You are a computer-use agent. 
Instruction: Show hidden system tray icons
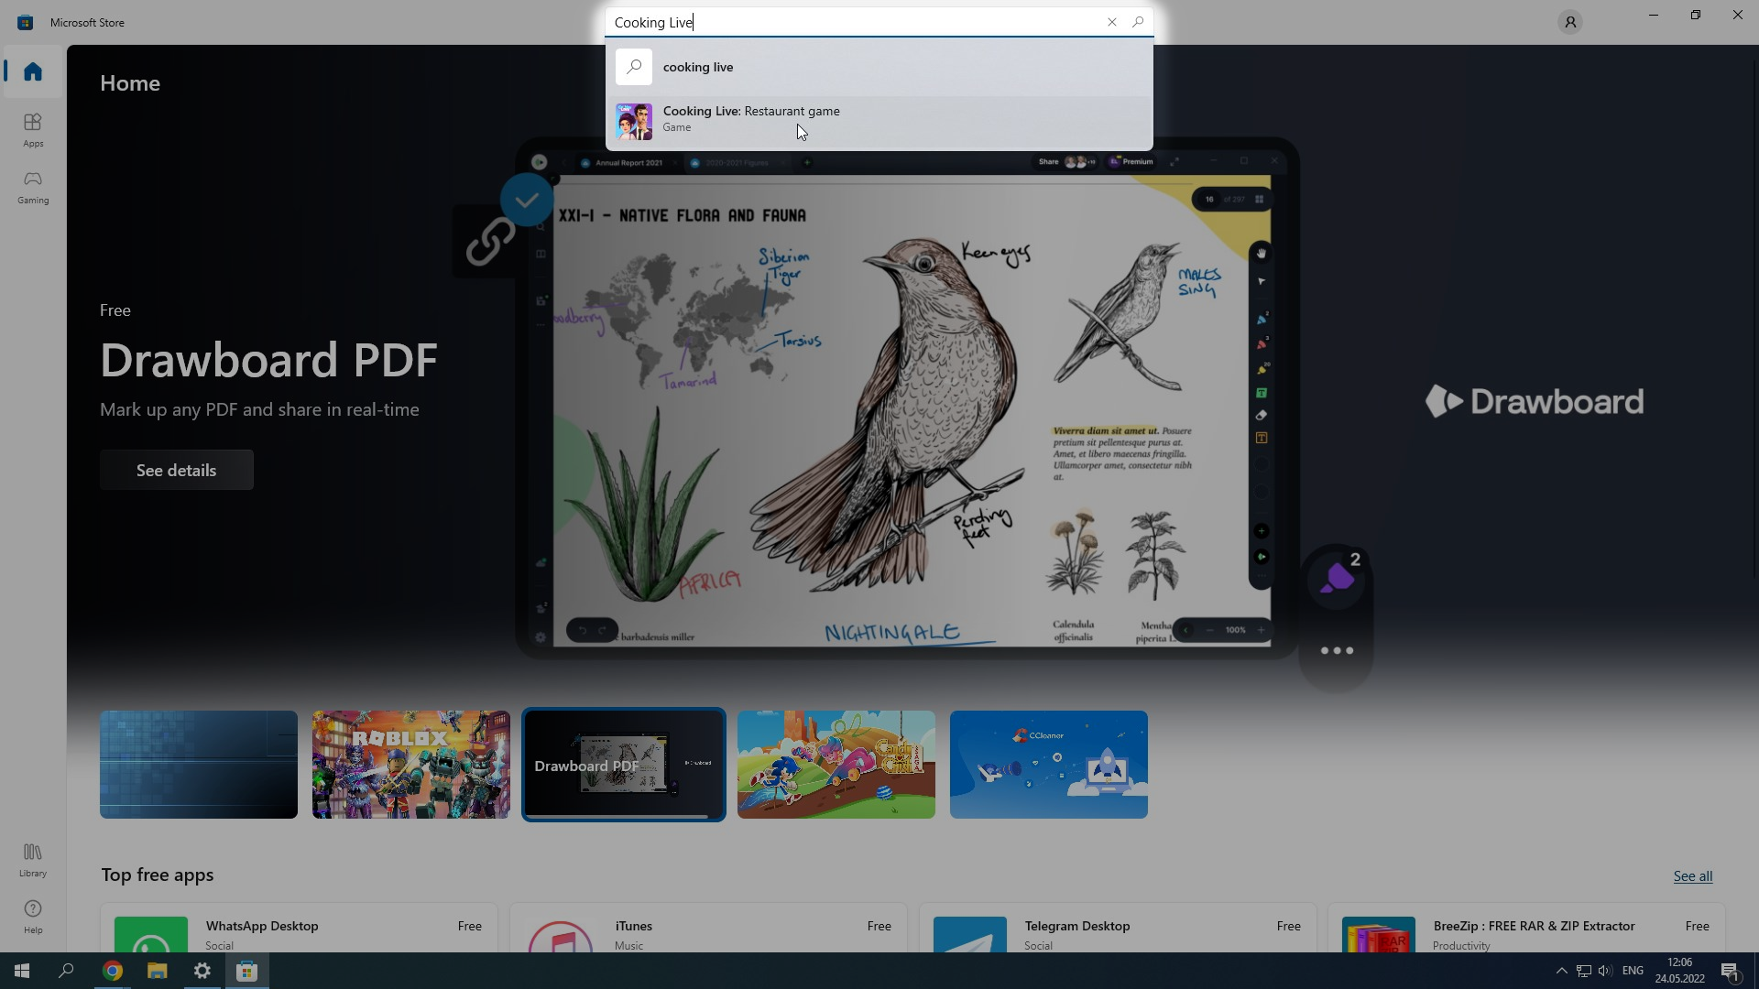pyautogui.click(x=1562, y=971)
